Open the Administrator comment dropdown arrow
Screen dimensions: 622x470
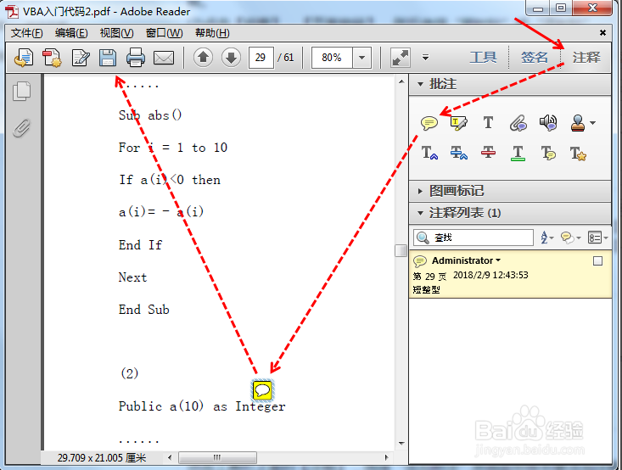coord(498,260)
